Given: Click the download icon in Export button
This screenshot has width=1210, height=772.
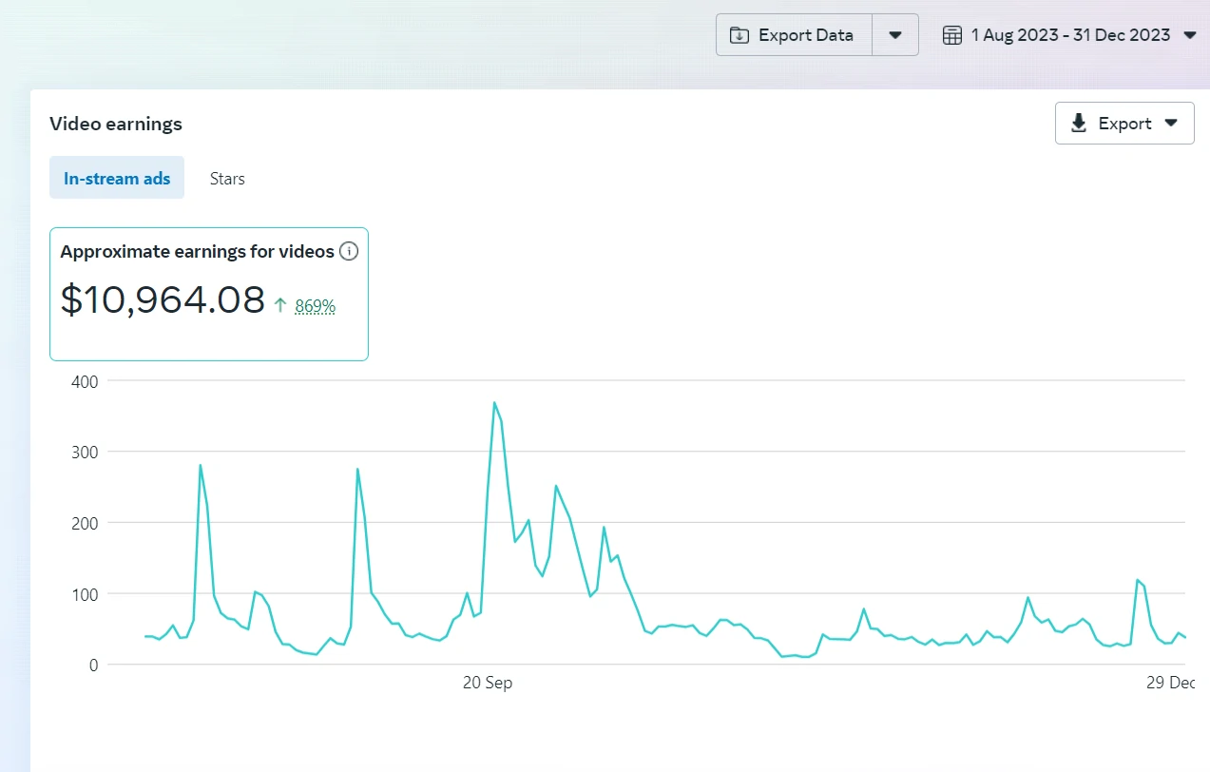Looking at the screenshot, I should (x=1079, y=124).
